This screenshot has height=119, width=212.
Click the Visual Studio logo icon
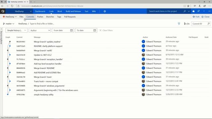tap(3, 11)
